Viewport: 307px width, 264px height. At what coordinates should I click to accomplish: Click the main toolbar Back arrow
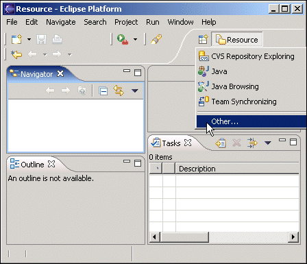point(32,54)
